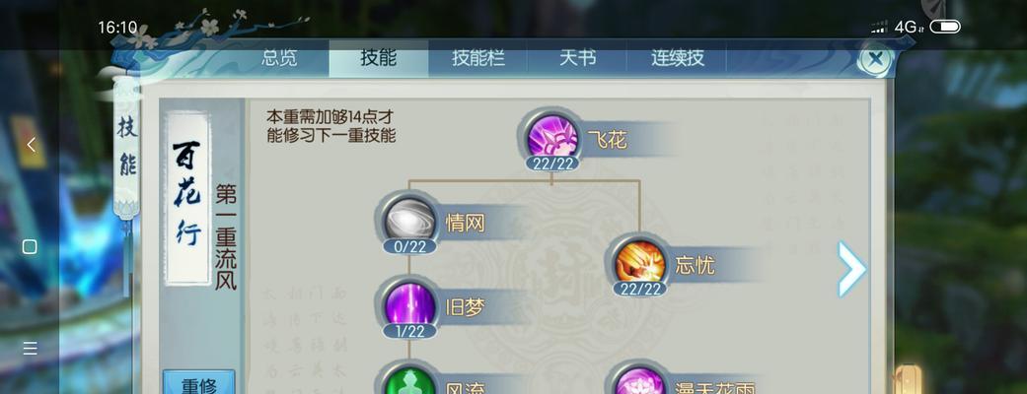Viewport: 1027px width, 394px height.
Task: Select the 情网 gray skill icon
Action: pos(410,221)
